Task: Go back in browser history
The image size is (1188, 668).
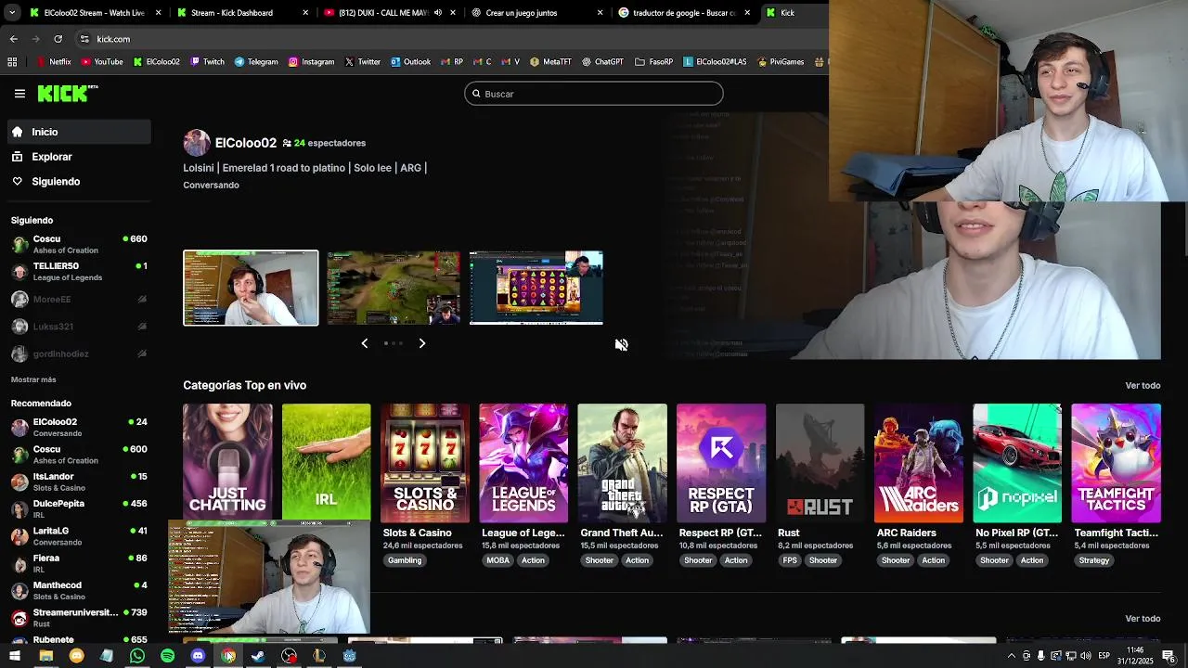Action: click(13, 39)
